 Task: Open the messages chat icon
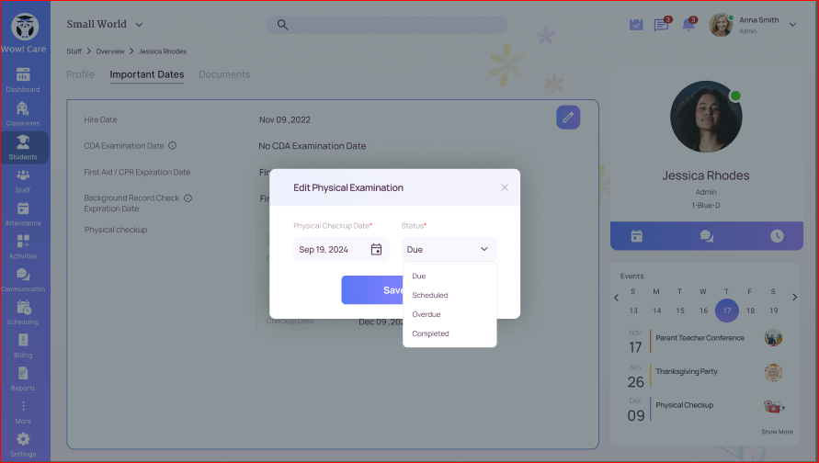coord(661,25)
